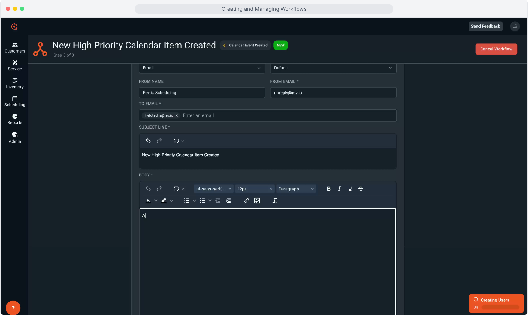Click the insert link icon in body toolbar
Image resolution: width=528 pixels, height=315 pixels.
click(x=246, y=201)
